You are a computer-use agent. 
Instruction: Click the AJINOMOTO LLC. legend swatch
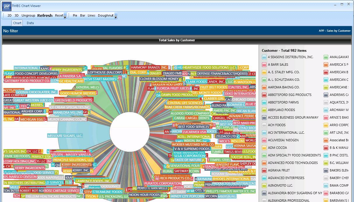point(264,186)
